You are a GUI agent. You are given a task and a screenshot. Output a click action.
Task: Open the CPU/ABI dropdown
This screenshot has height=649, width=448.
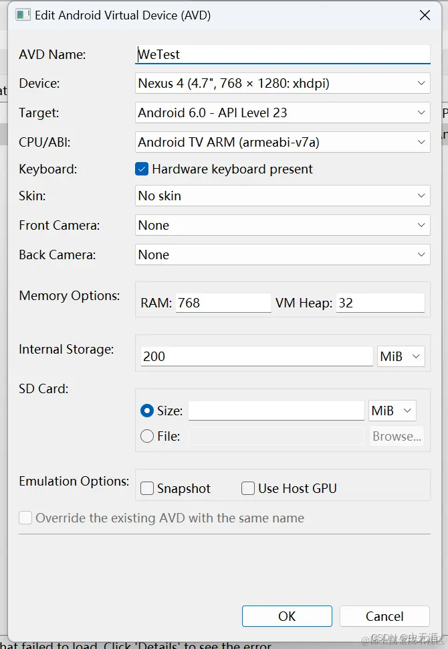click(x=282, y=142)
